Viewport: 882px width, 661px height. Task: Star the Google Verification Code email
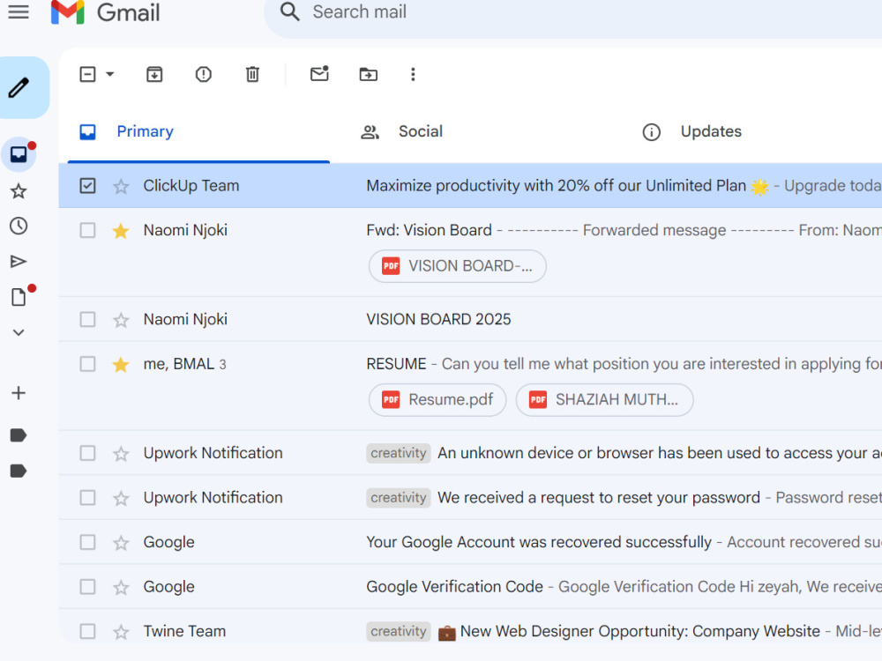point(121,587)
